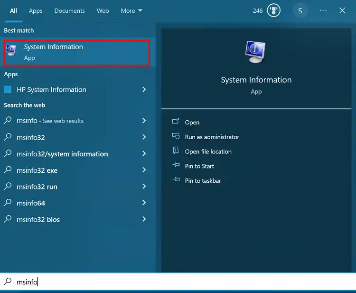
Task: Click the search icon beside msinfo32 exe
Action: (x=8, y=169)
